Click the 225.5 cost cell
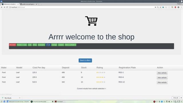This screenshot has width=183, height=103. point(35,77)
